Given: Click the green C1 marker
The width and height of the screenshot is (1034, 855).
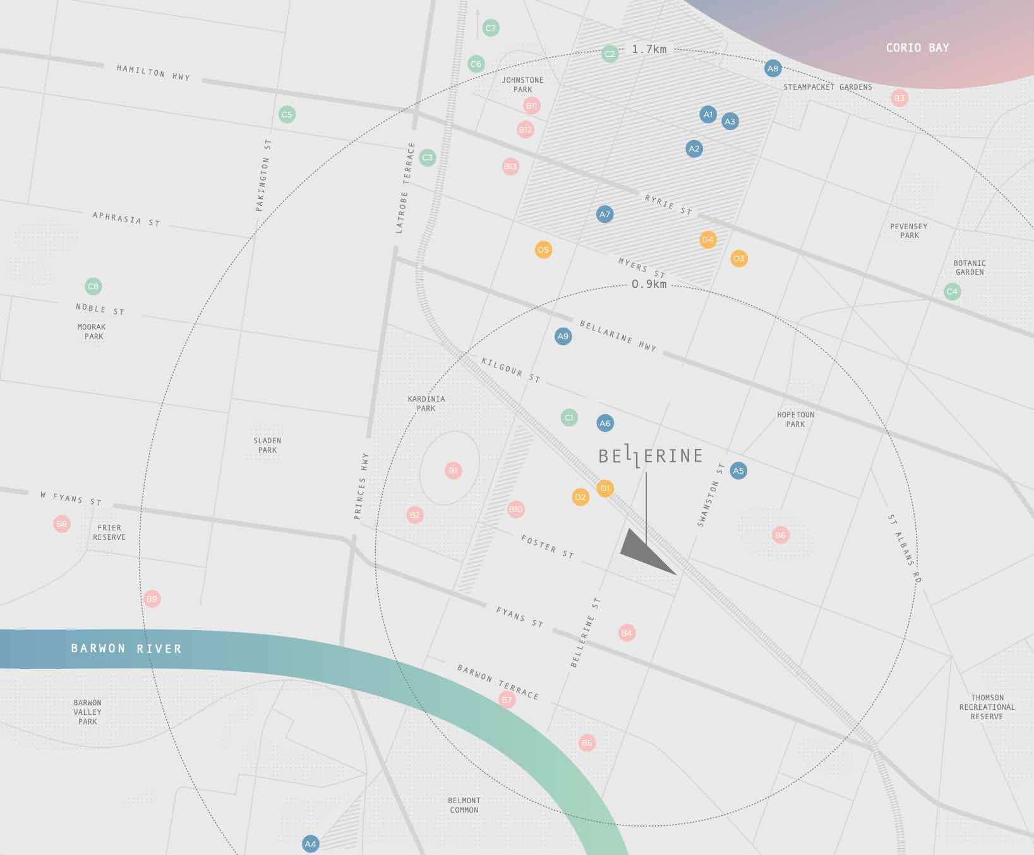Looking at the screenshot, I should pos(569,417).
